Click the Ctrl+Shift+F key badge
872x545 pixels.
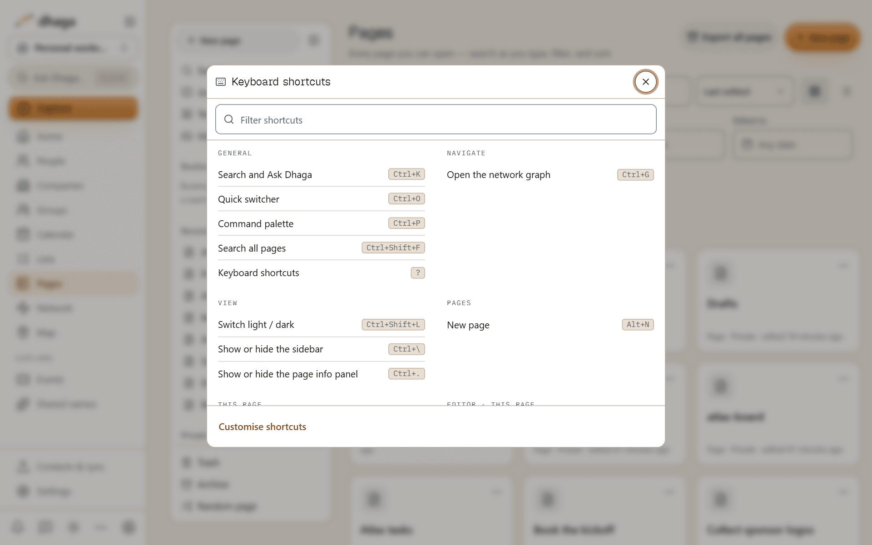(393, 248)
